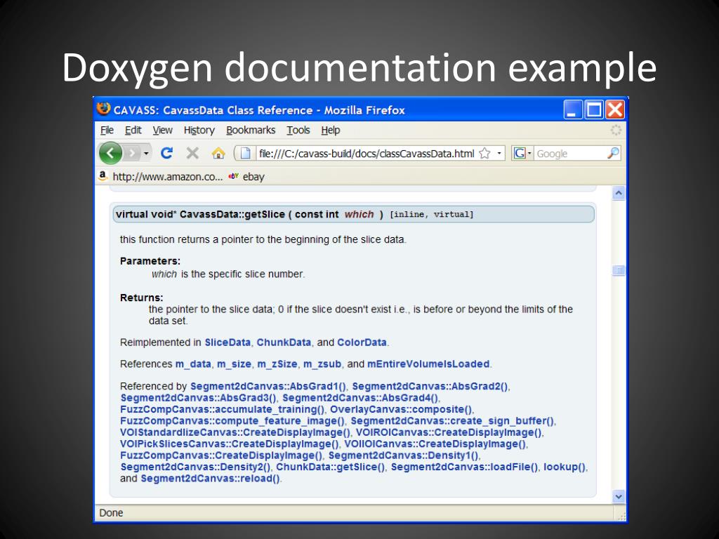719x539 pixels.
Task: Open Segment2dCanvas::AbsGrad4() link
Action: [360, 398]
